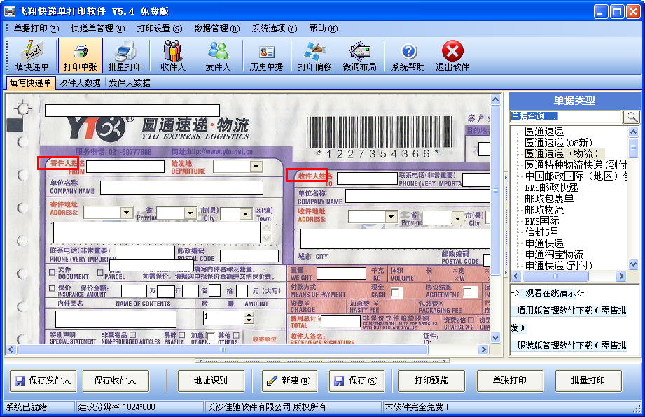Open the sender 省 Province dropdown

[x=190, y=213]
